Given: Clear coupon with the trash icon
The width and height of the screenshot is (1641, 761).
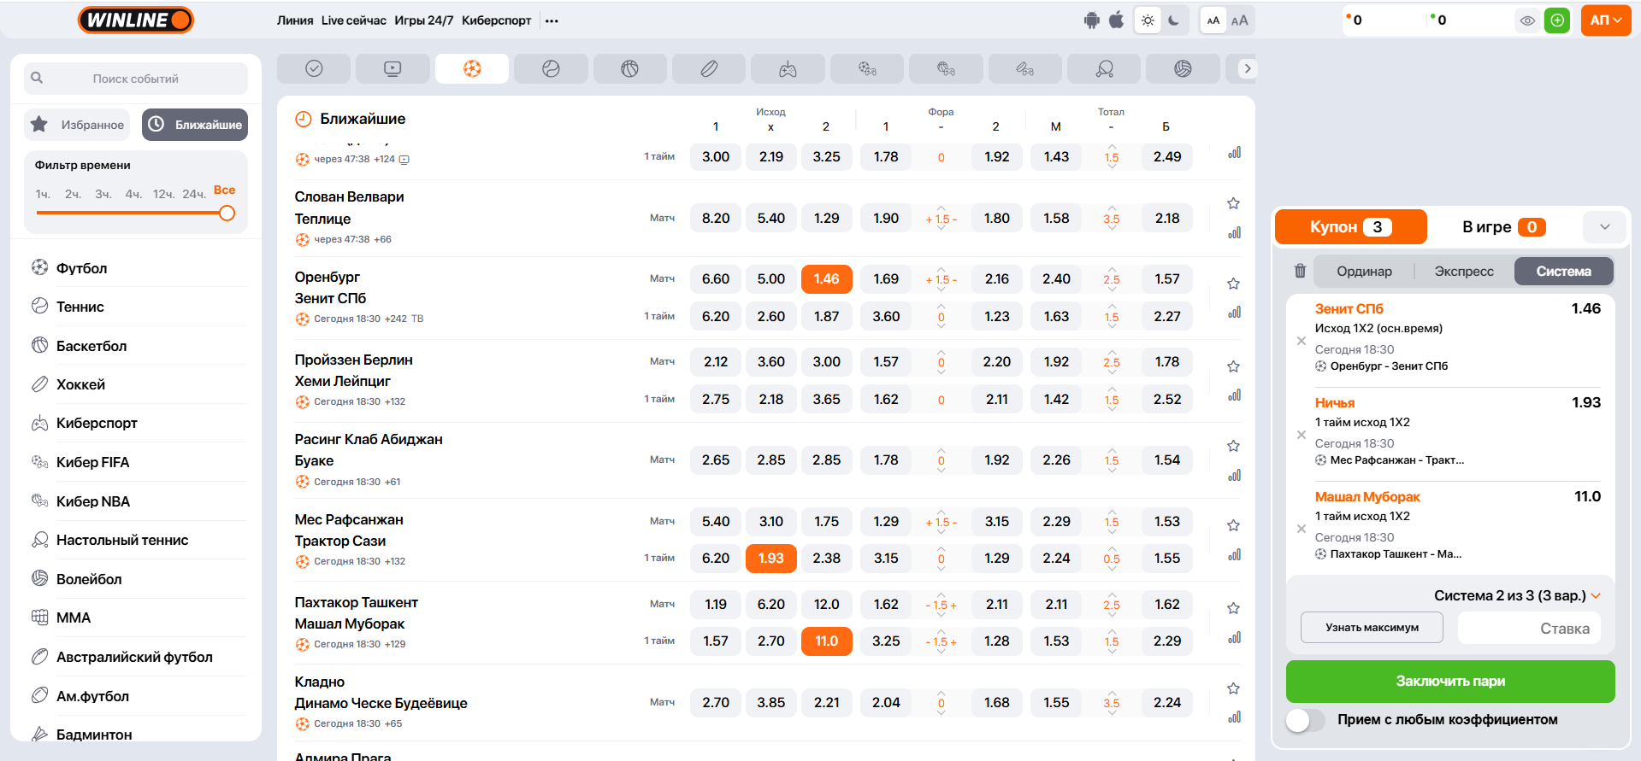Looking at the screenshot, I should [1300, 271].
